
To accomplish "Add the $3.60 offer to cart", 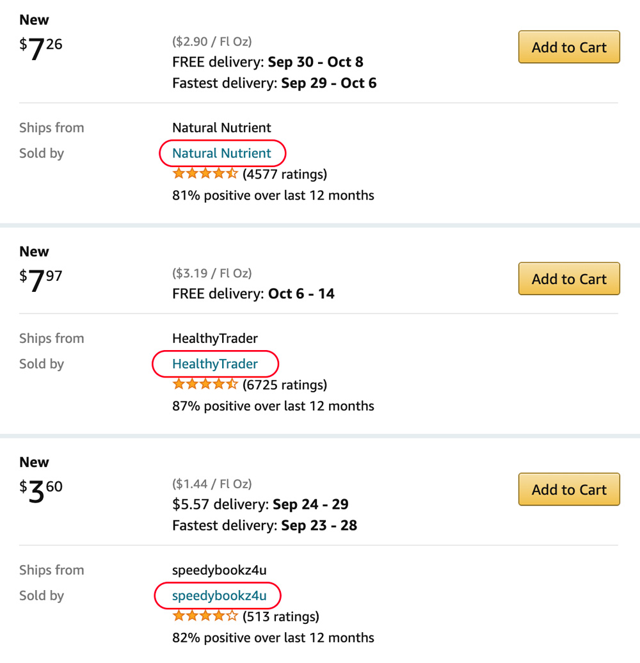I will pos(569,490).
